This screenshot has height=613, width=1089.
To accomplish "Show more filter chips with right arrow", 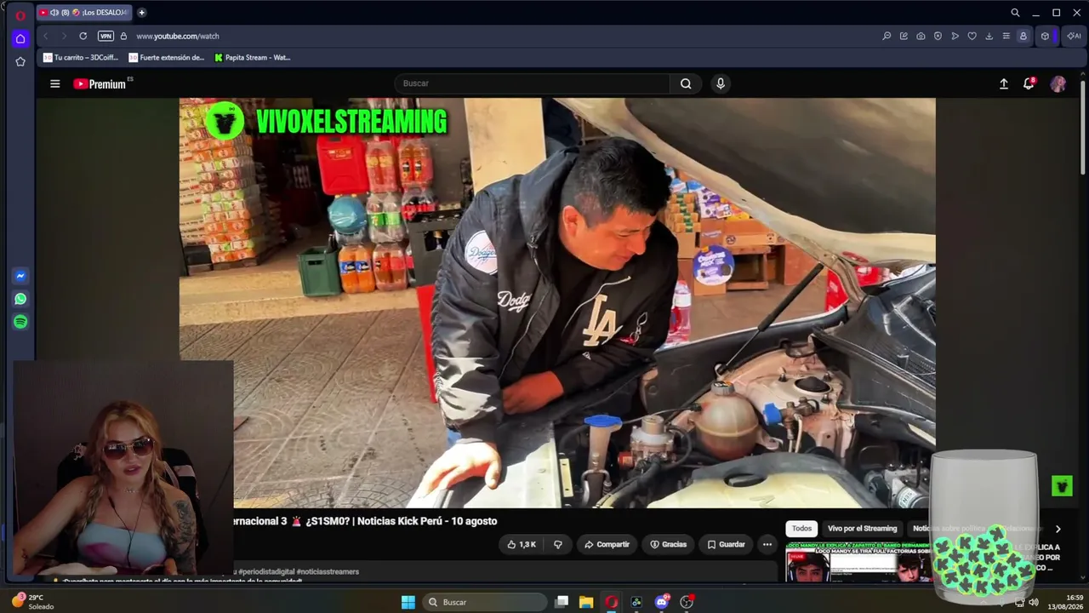I will click(x=1058, y=529).
